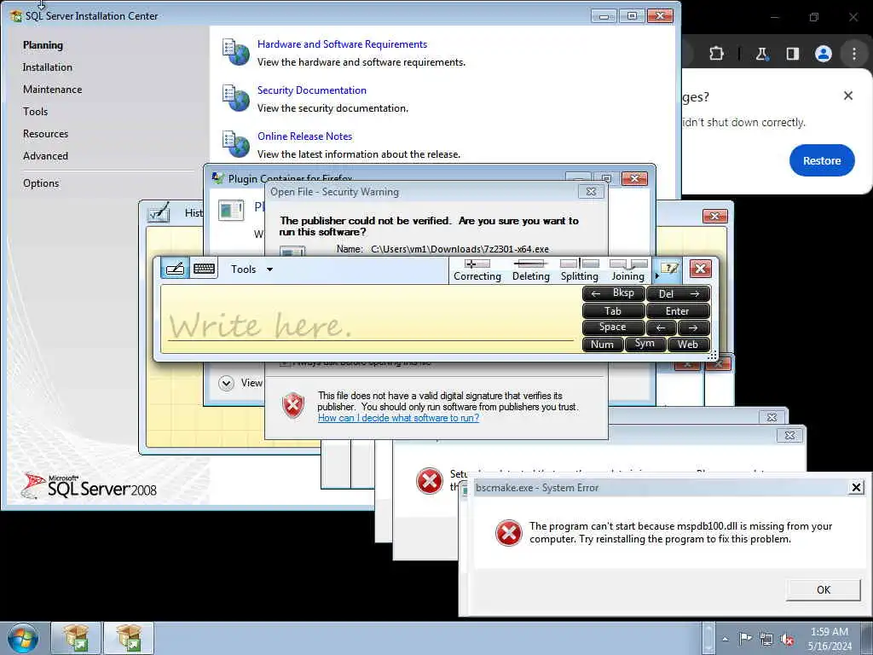Open 'How can I decide what software to run?'
The width and height of the screenshot is (873, 655).
tap(398, 418)
